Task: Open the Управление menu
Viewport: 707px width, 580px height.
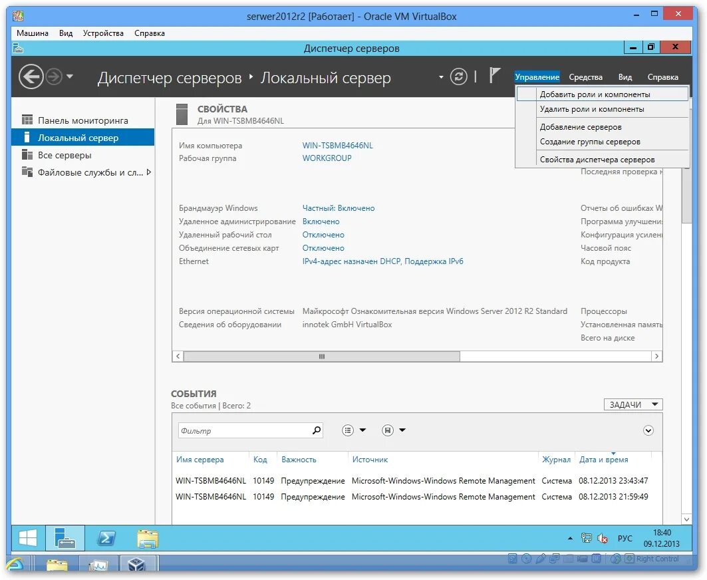Action: click(x=537, y=77)
